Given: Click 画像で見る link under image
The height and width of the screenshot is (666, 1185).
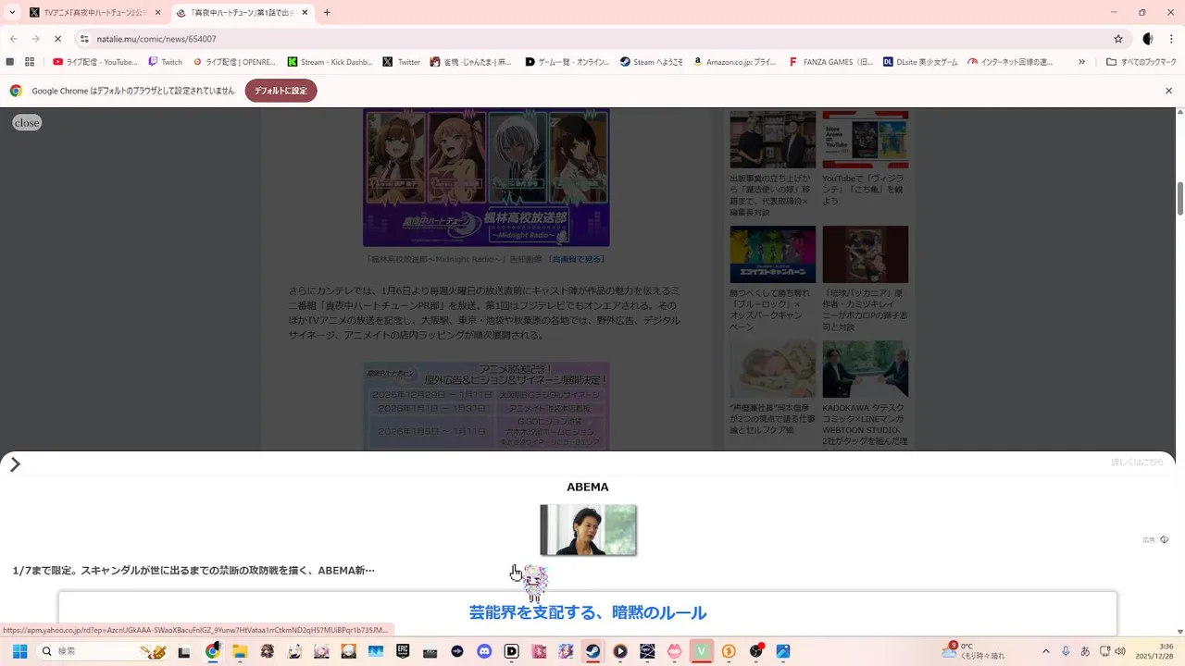Looking at the screenshot, I should [x=577, y=260].
